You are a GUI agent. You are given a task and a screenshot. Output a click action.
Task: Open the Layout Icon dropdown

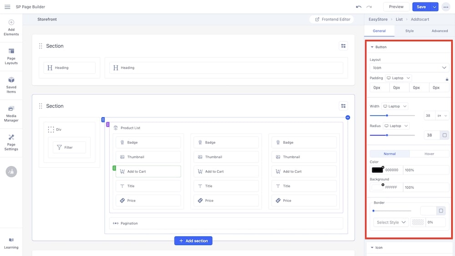click(x=409, y=68)
